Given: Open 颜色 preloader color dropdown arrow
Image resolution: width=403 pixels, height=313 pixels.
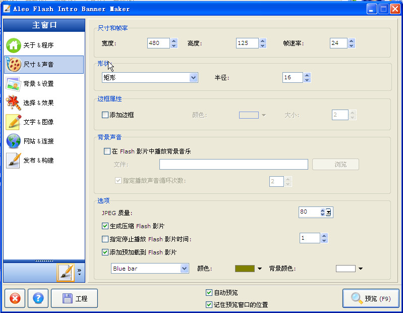Looking at the screenshot, I should (260, 269).
